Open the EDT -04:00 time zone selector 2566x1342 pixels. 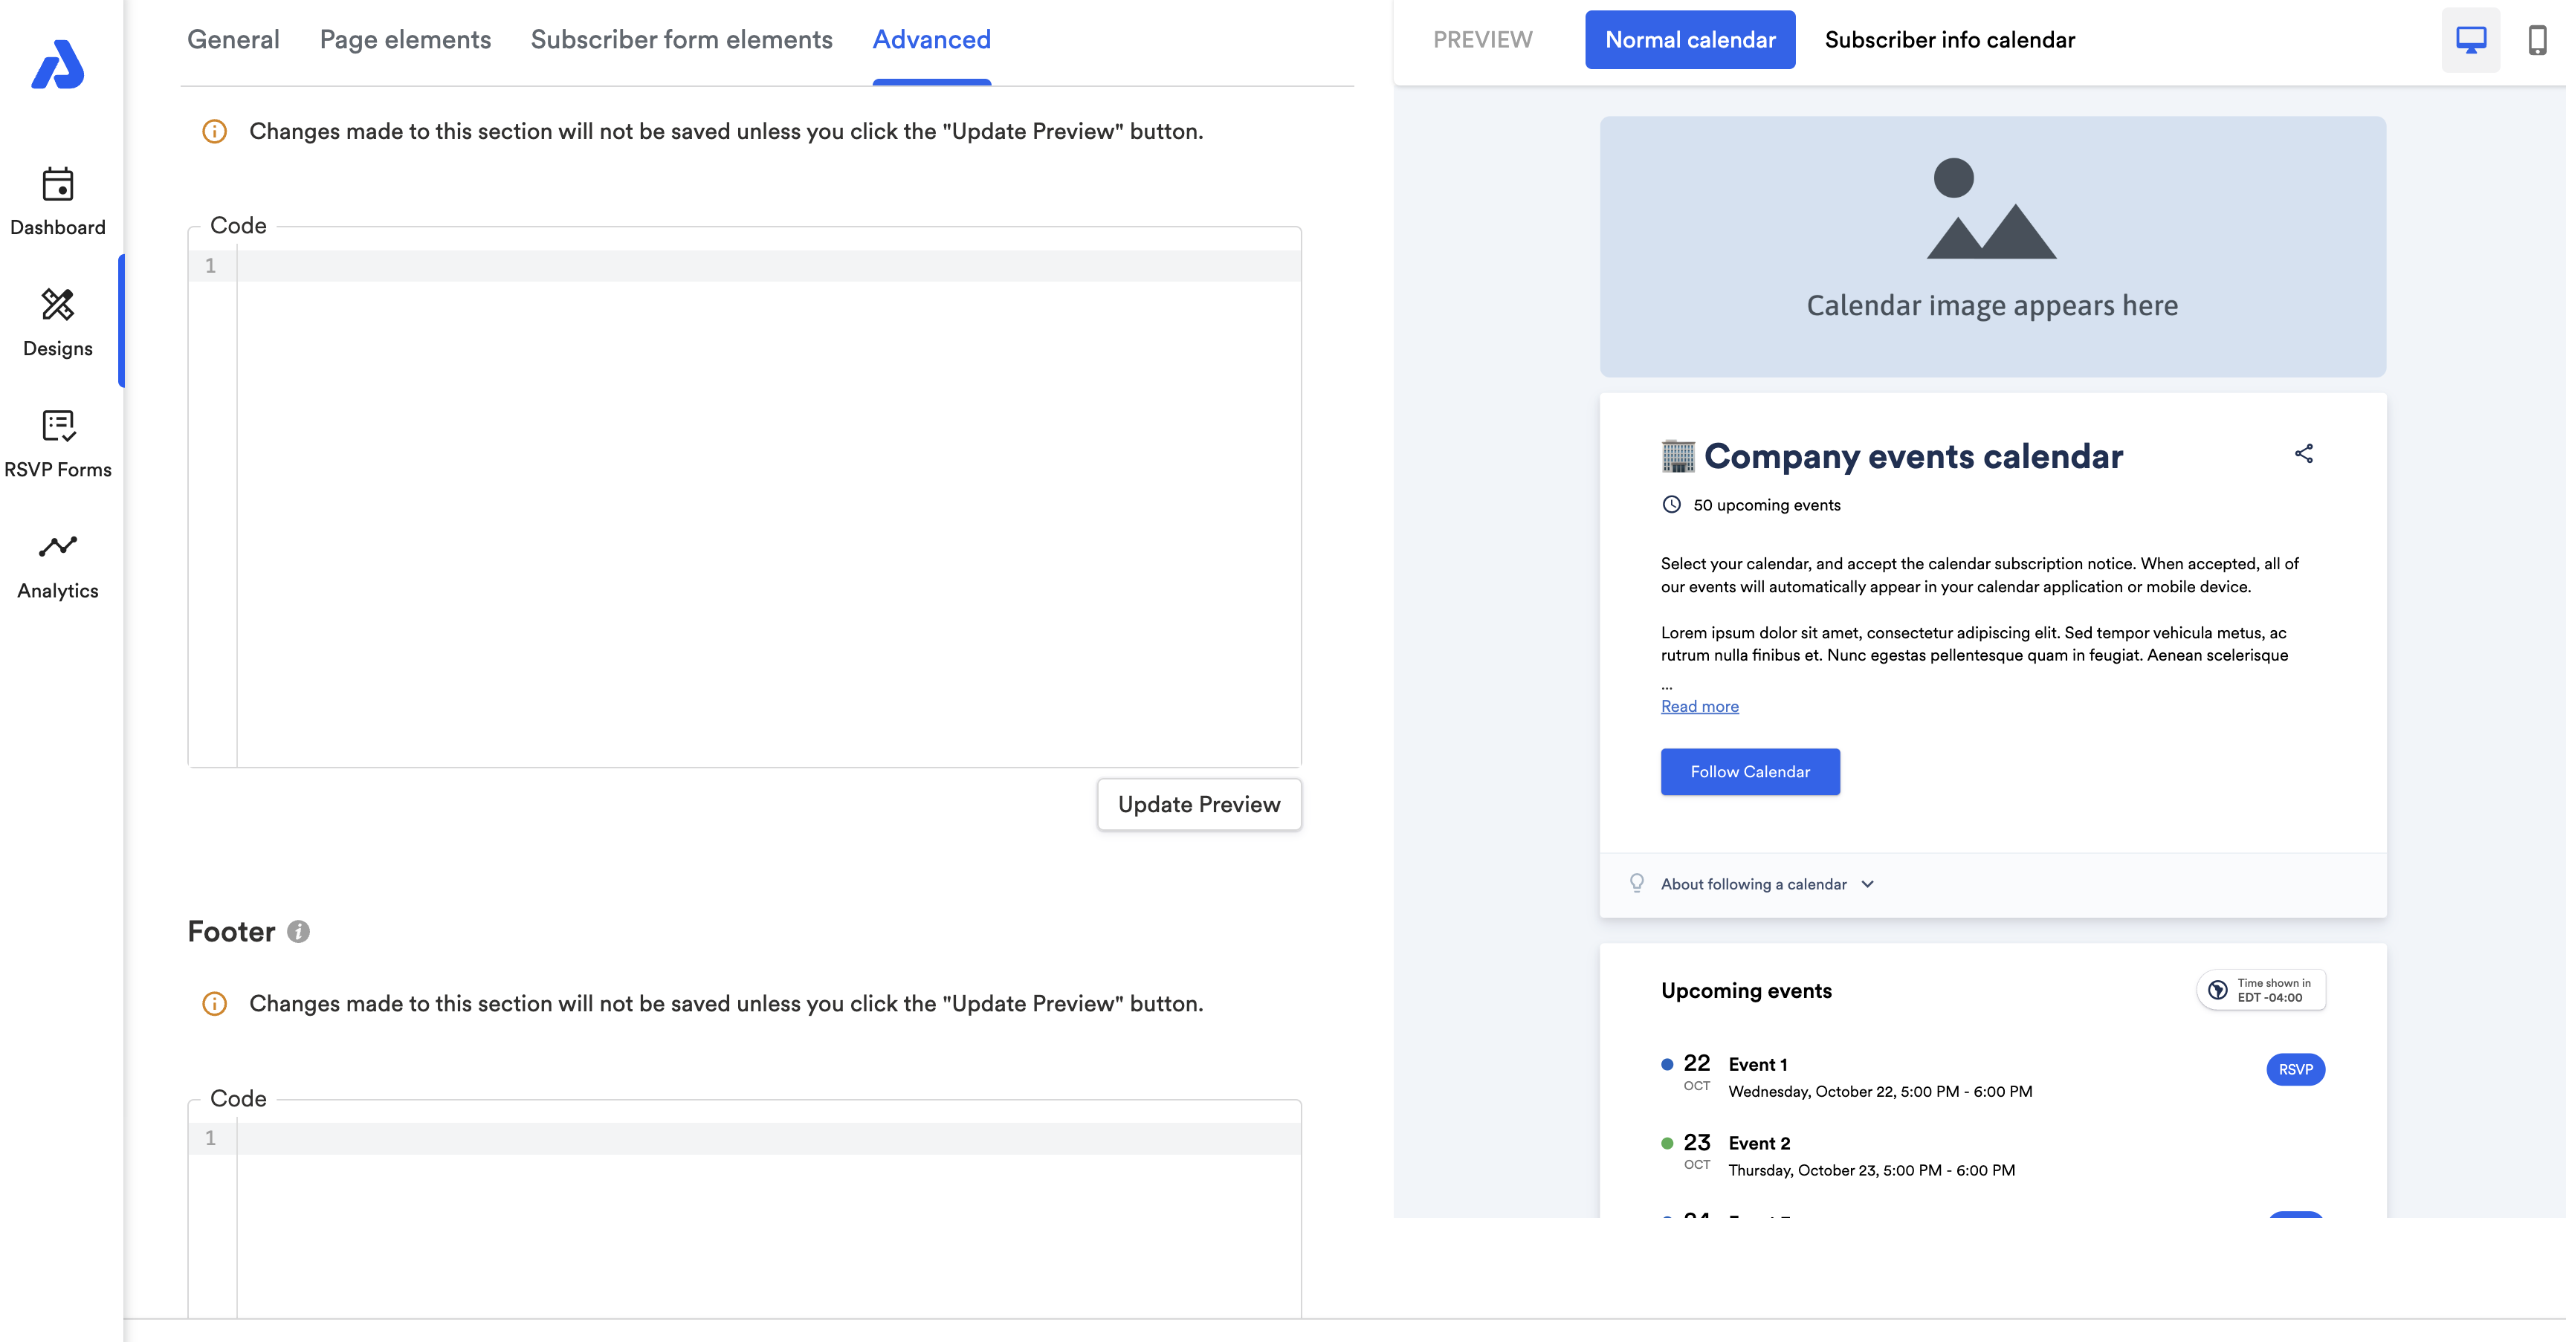[x=2260, y=991]
